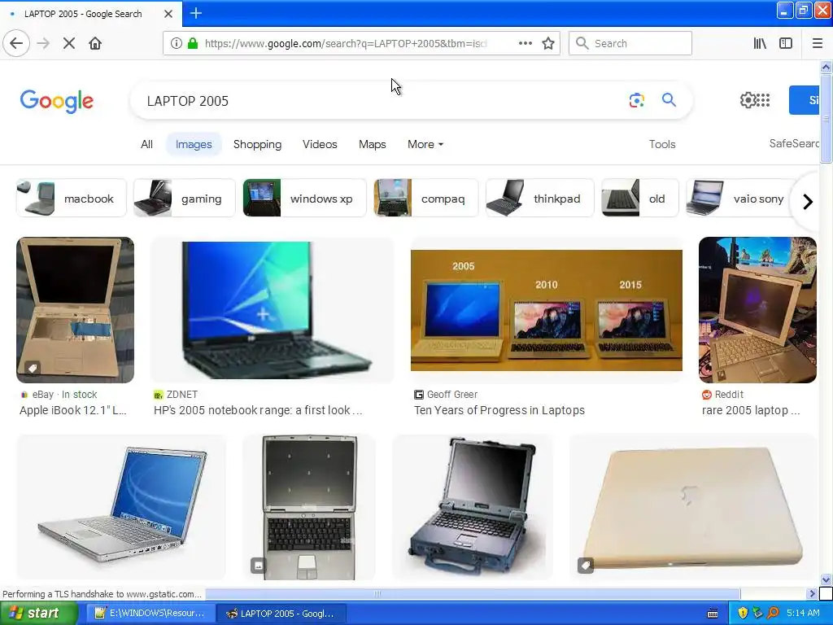
Task: Open a new tab with plus button
Action: (x=196, y=13)
